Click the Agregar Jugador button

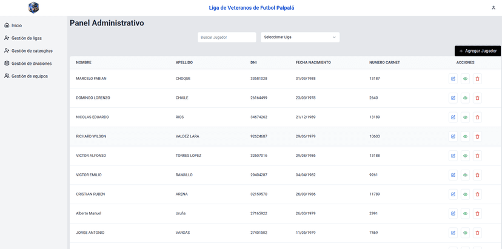[478, 51]
